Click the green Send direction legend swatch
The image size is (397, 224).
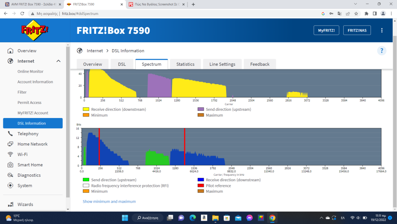pyautogui.click(x=86, y=180)
